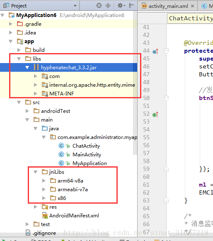This screenshot has width=213, height=241.
Task: Expand the x86 folder
Action: 44,198
